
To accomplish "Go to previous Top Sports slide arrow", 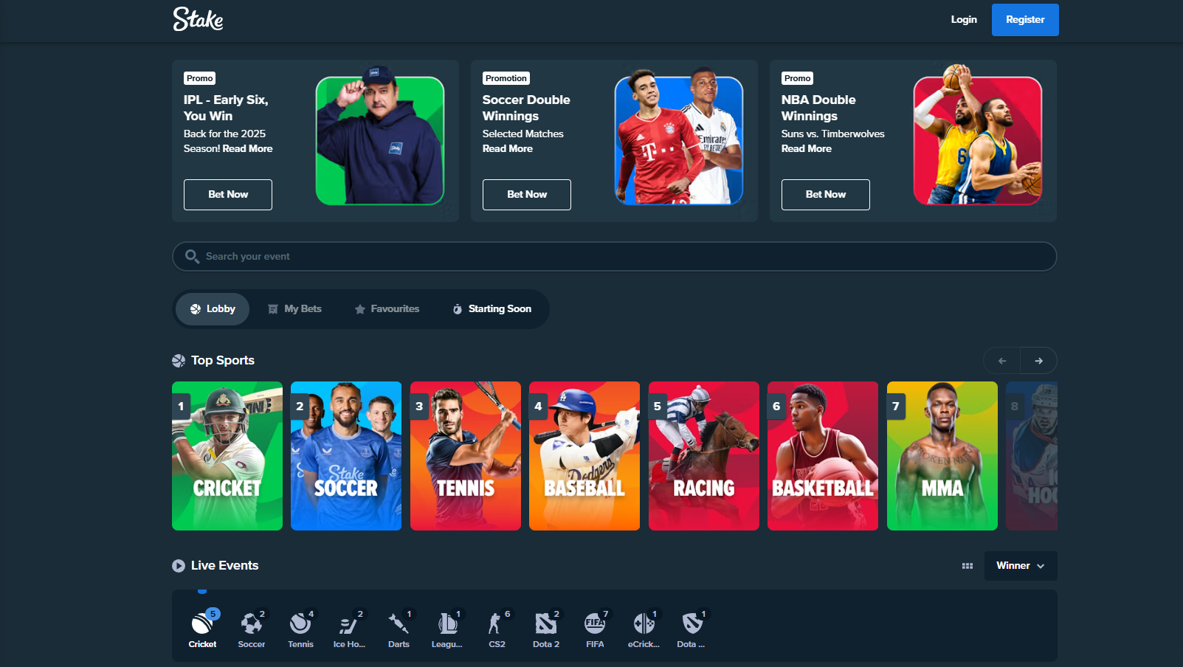I will pos(1002,361).
